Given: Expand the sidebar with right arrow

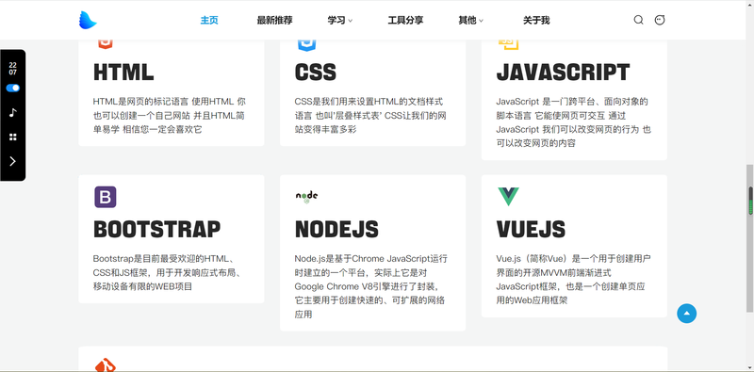Looking at the screenshot, I should click(13, 161).
